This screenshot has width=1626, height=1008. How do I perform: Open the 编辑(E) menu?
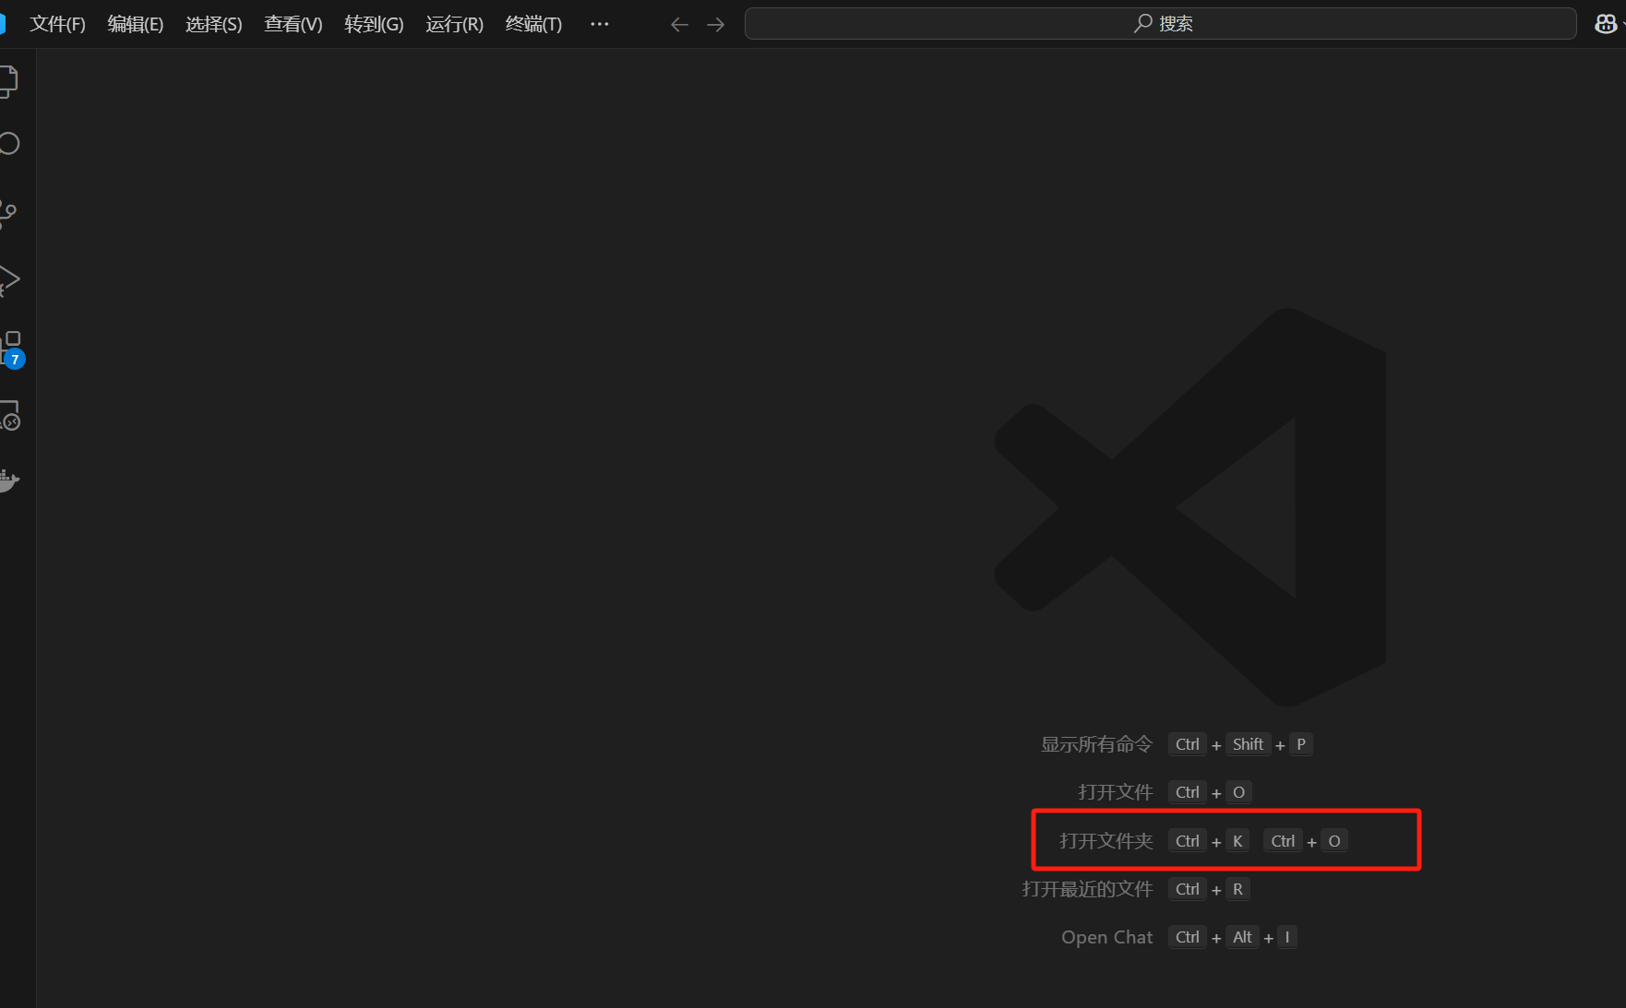pos(135,24)
